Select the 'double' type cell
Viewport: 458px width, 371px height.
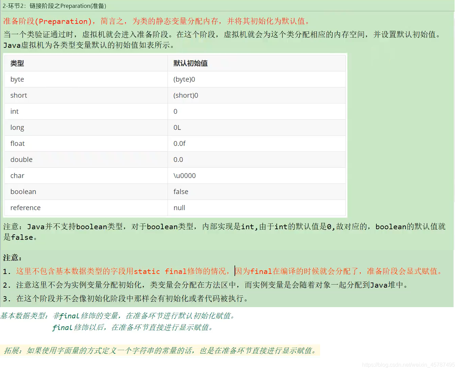click(x=86, y=160)
